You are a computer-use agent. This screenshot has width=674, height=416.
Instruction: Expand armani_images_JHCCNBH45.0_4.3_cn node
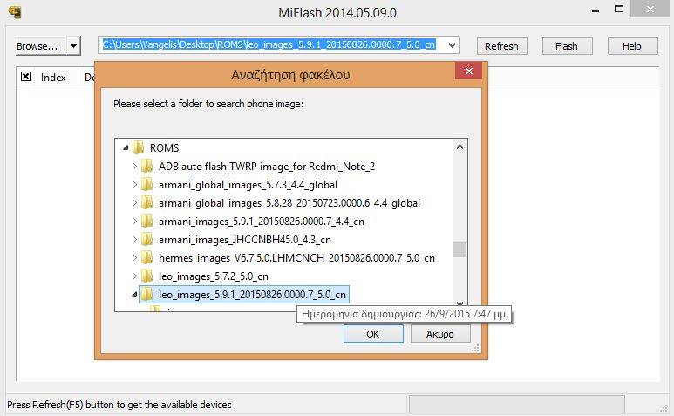pyautogui.click(x=134, y=240)
